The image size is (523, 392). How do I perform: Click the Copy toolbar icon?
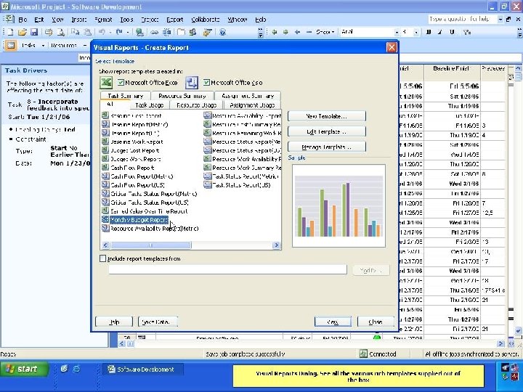(x=75, y=32)
